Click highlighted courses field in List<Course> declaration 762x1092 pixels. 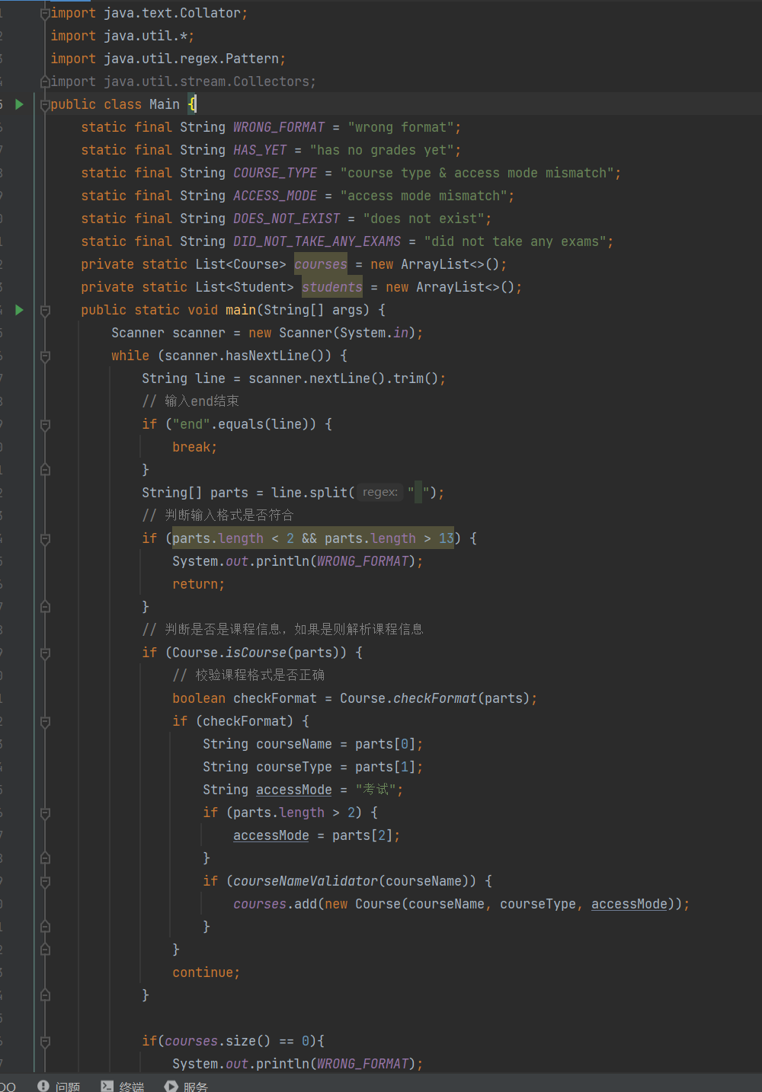click(x=321, y=264)
